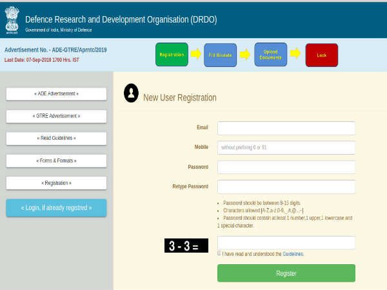Open the ADE Advertisement sidebar button
The image size is (387, 290).
[x=56, y=94]
